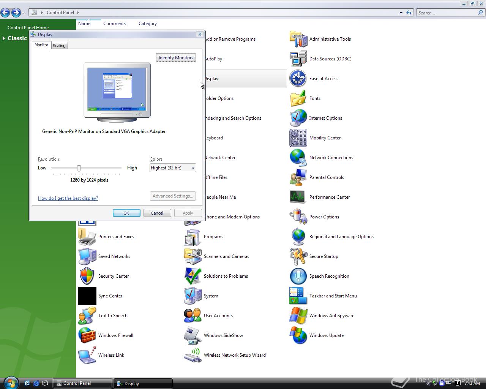Close the Display dialog window
The height and width of the screenshot is (389, 486).
click(200, 35)
